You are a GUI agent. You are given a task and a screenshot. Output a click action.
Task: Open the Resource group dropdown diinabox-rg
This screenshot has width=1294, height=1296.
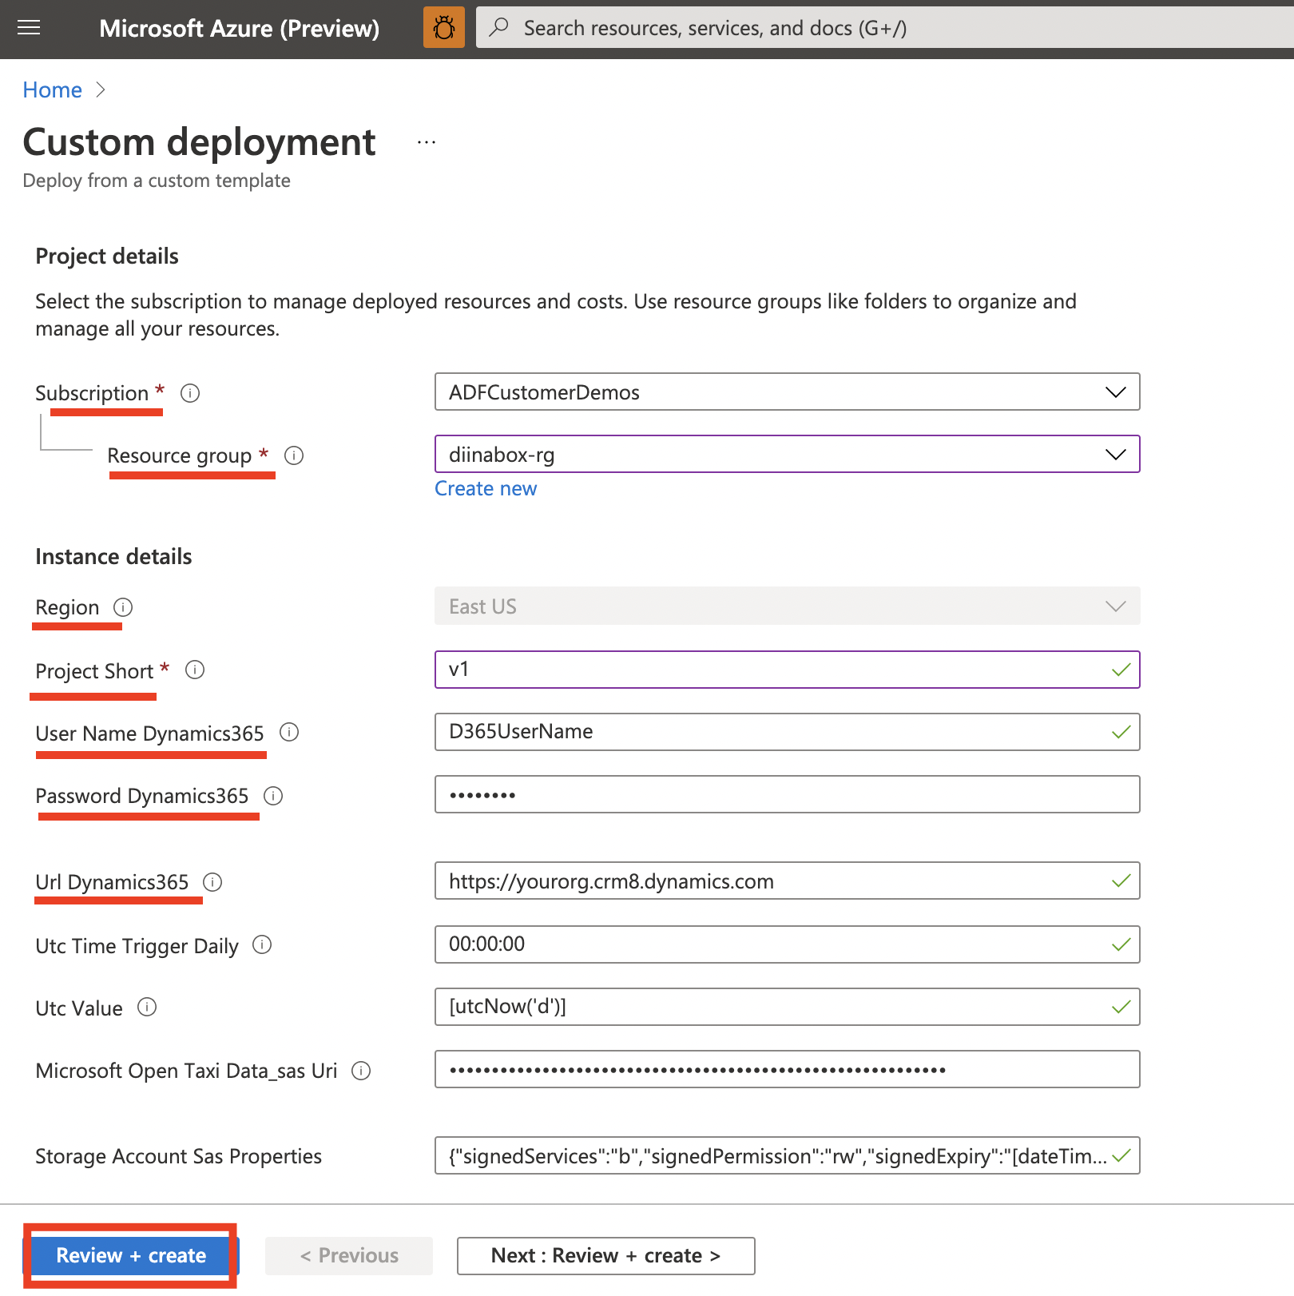(787, 454)
